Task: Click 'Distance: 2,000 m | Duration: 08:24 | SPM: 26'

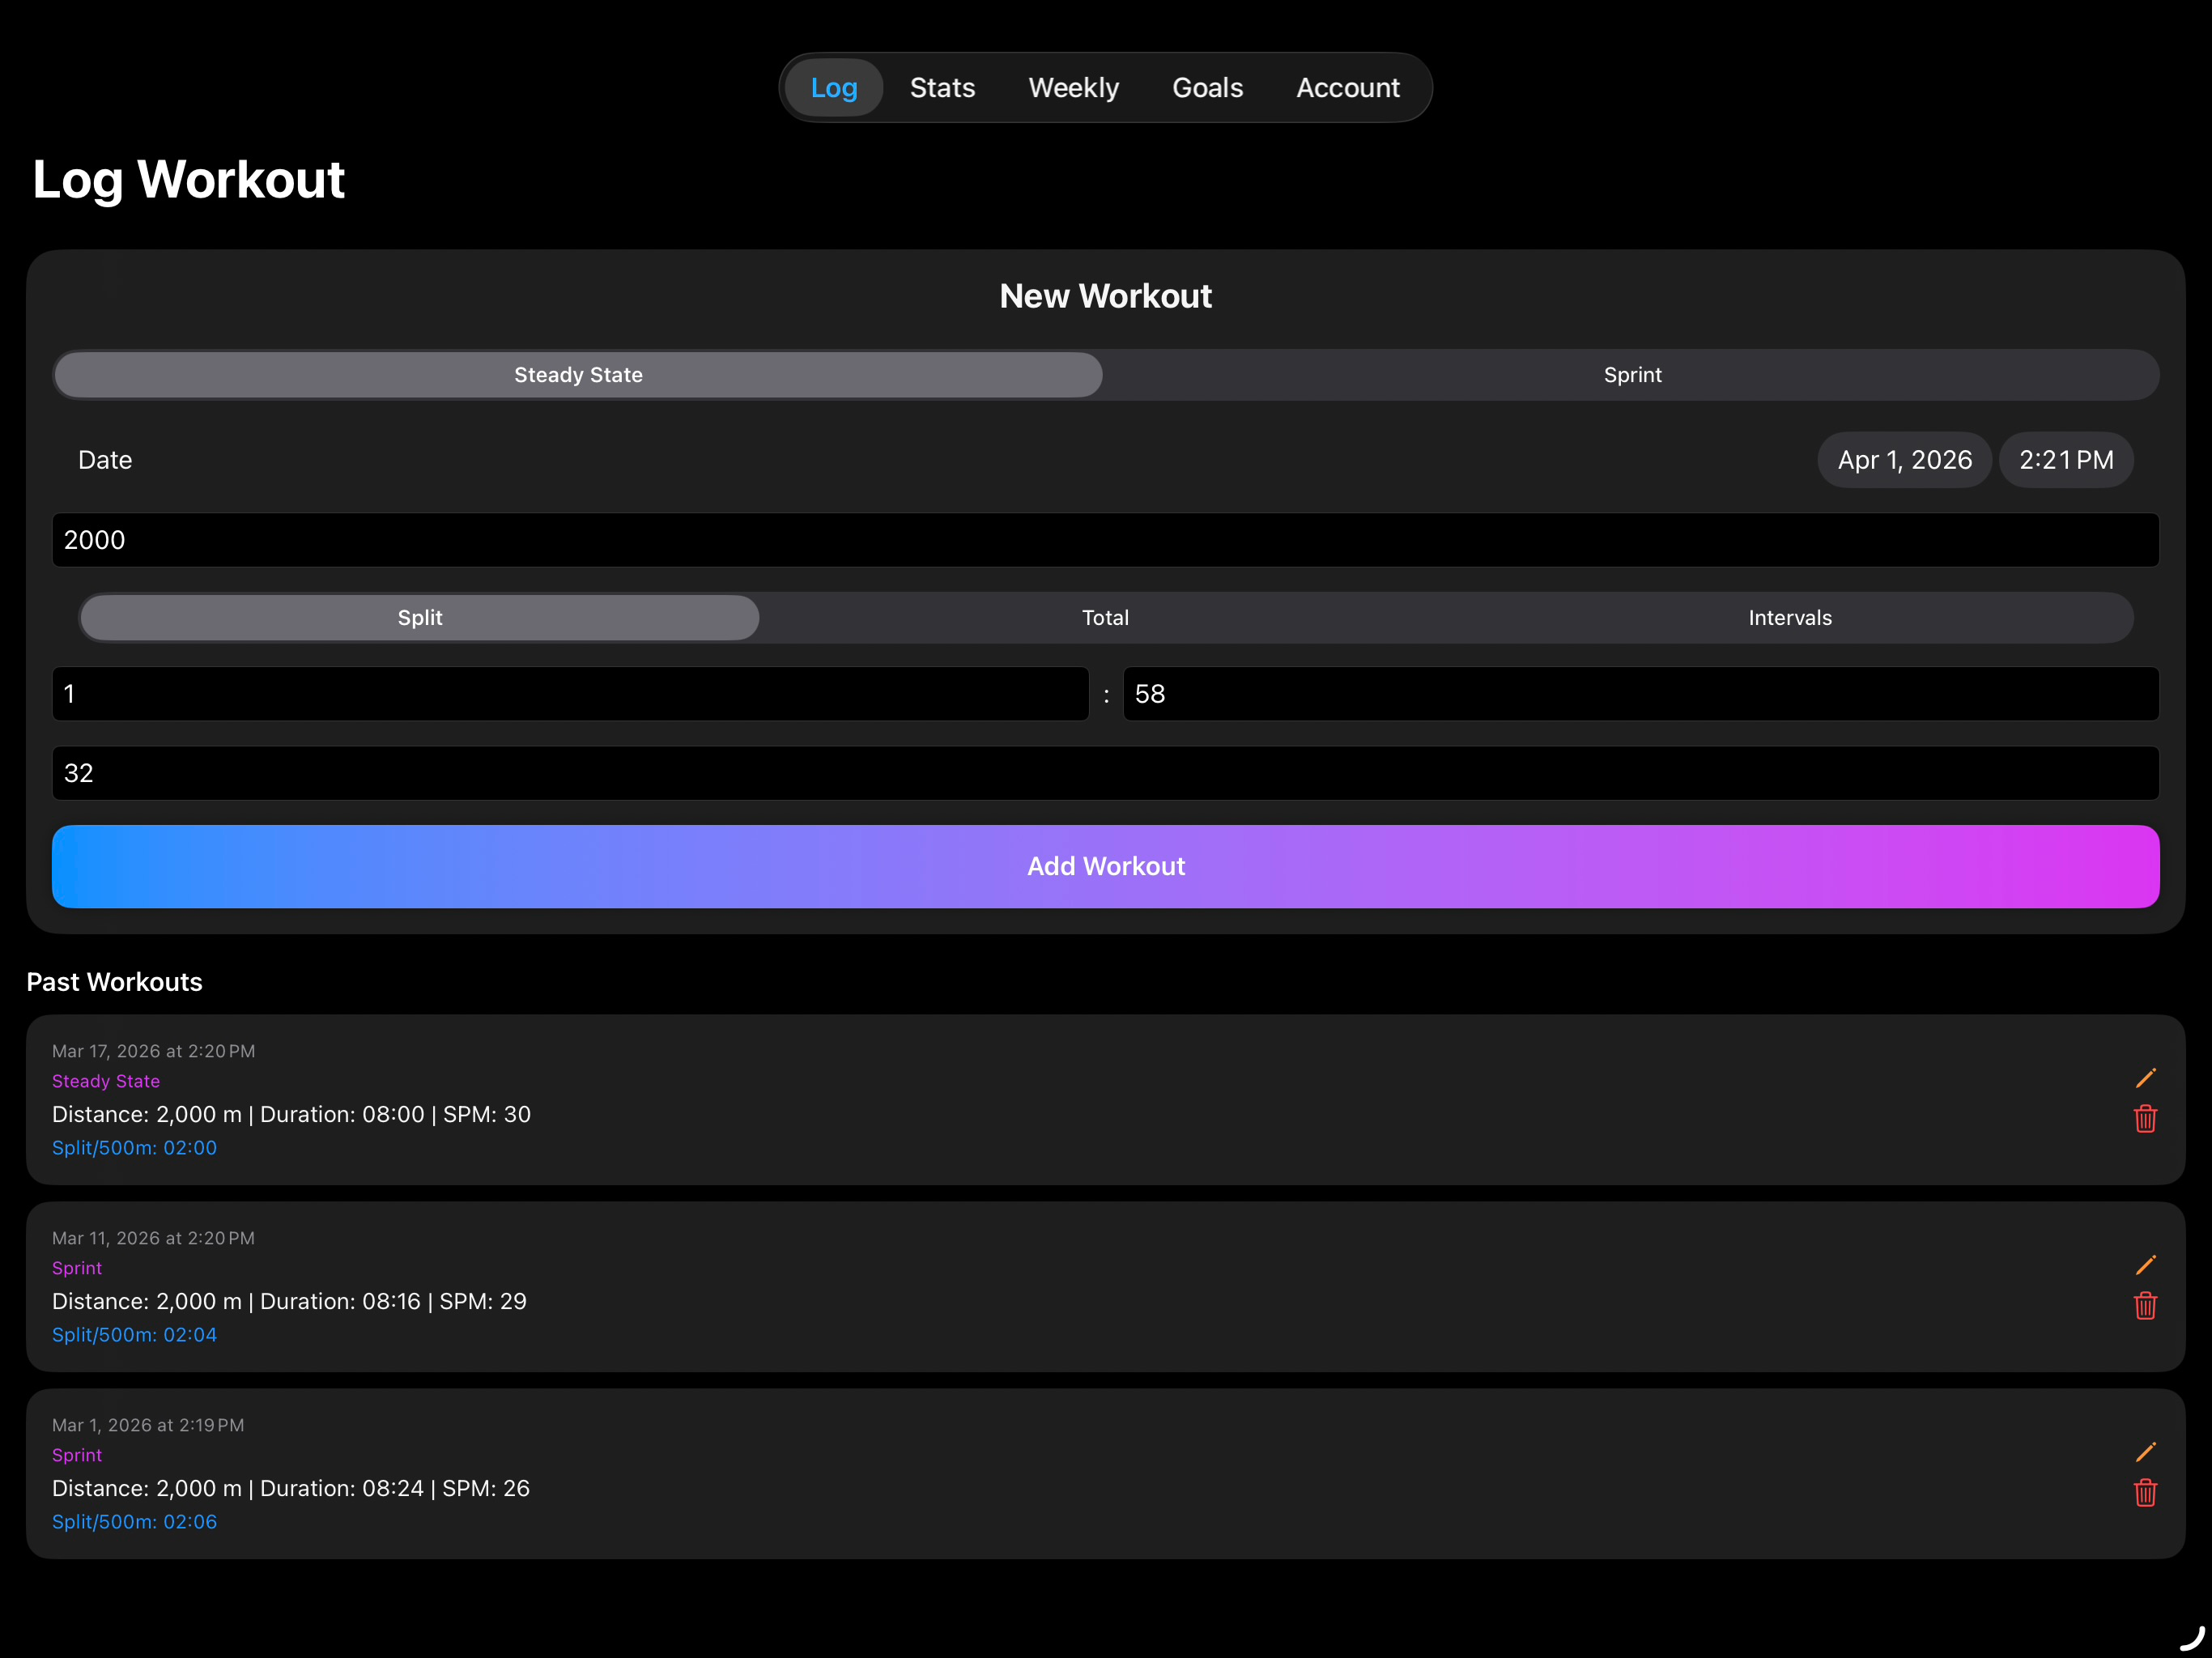Action: coord(291,1488)
